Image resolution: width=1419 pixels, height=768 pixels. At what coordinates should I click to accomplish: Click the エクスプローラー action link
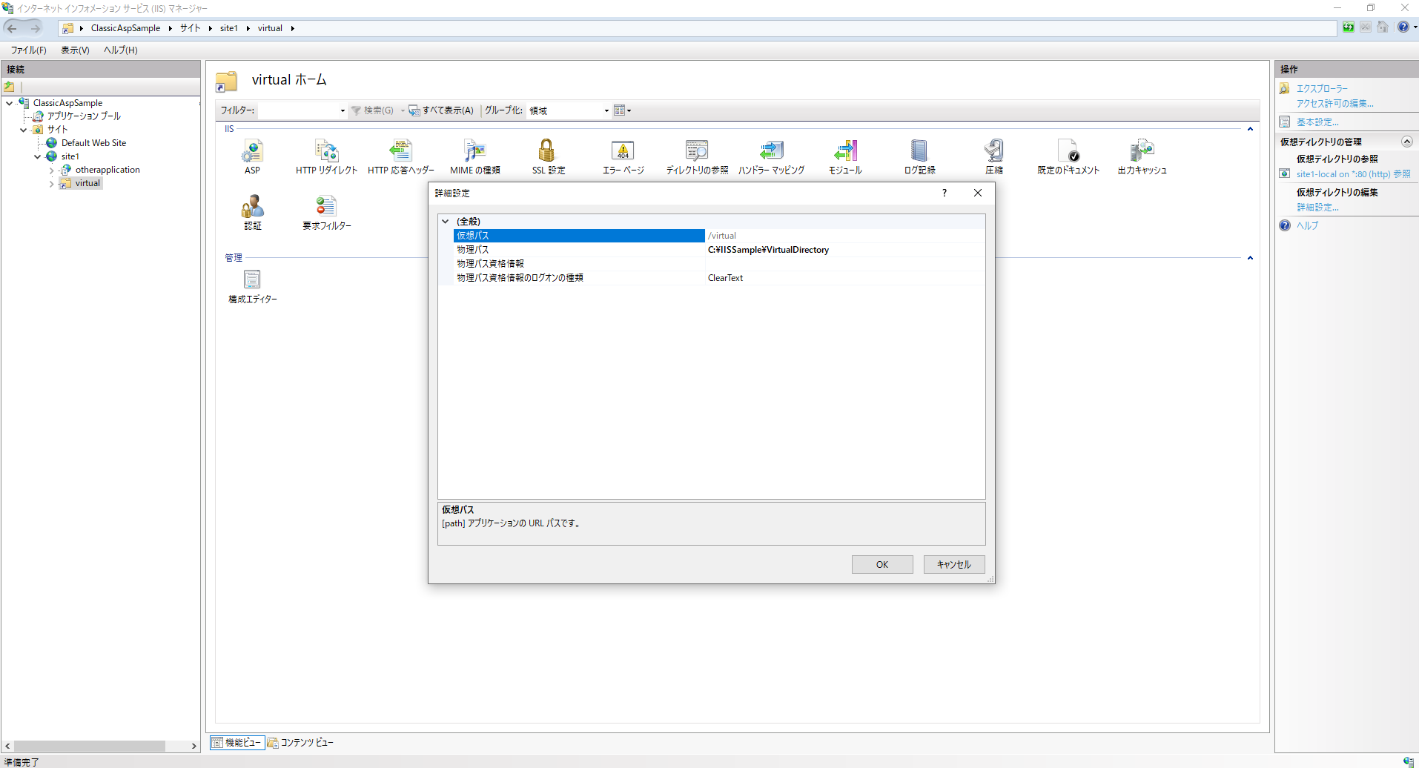(x=1322, y=89)
